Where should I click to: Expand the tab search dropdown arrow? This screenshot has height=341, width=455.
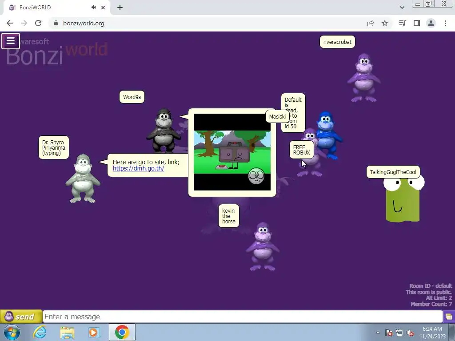click(x=402, y=8)
